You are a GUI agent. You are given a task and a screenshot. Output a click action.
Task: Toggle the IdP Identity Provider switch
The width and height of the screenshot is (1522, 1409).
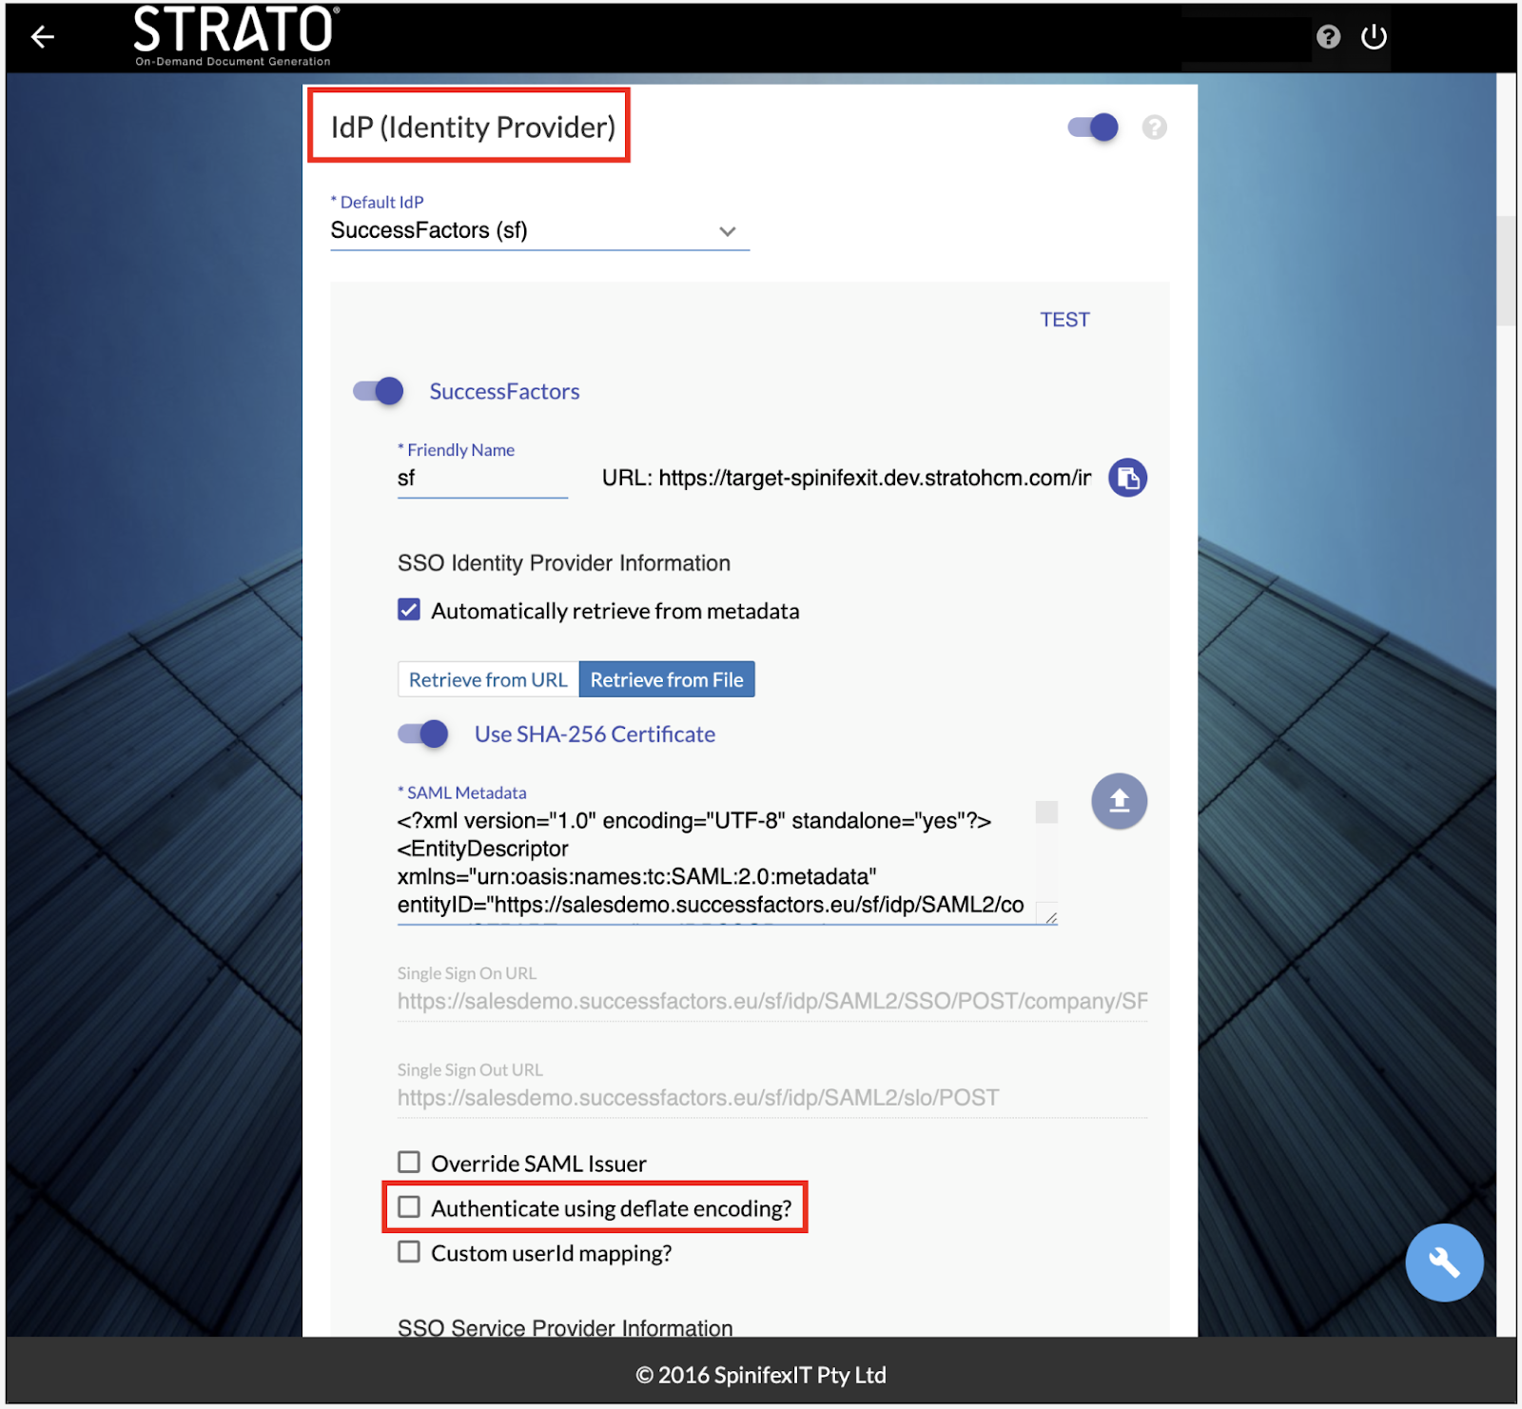coord(1093,127)
